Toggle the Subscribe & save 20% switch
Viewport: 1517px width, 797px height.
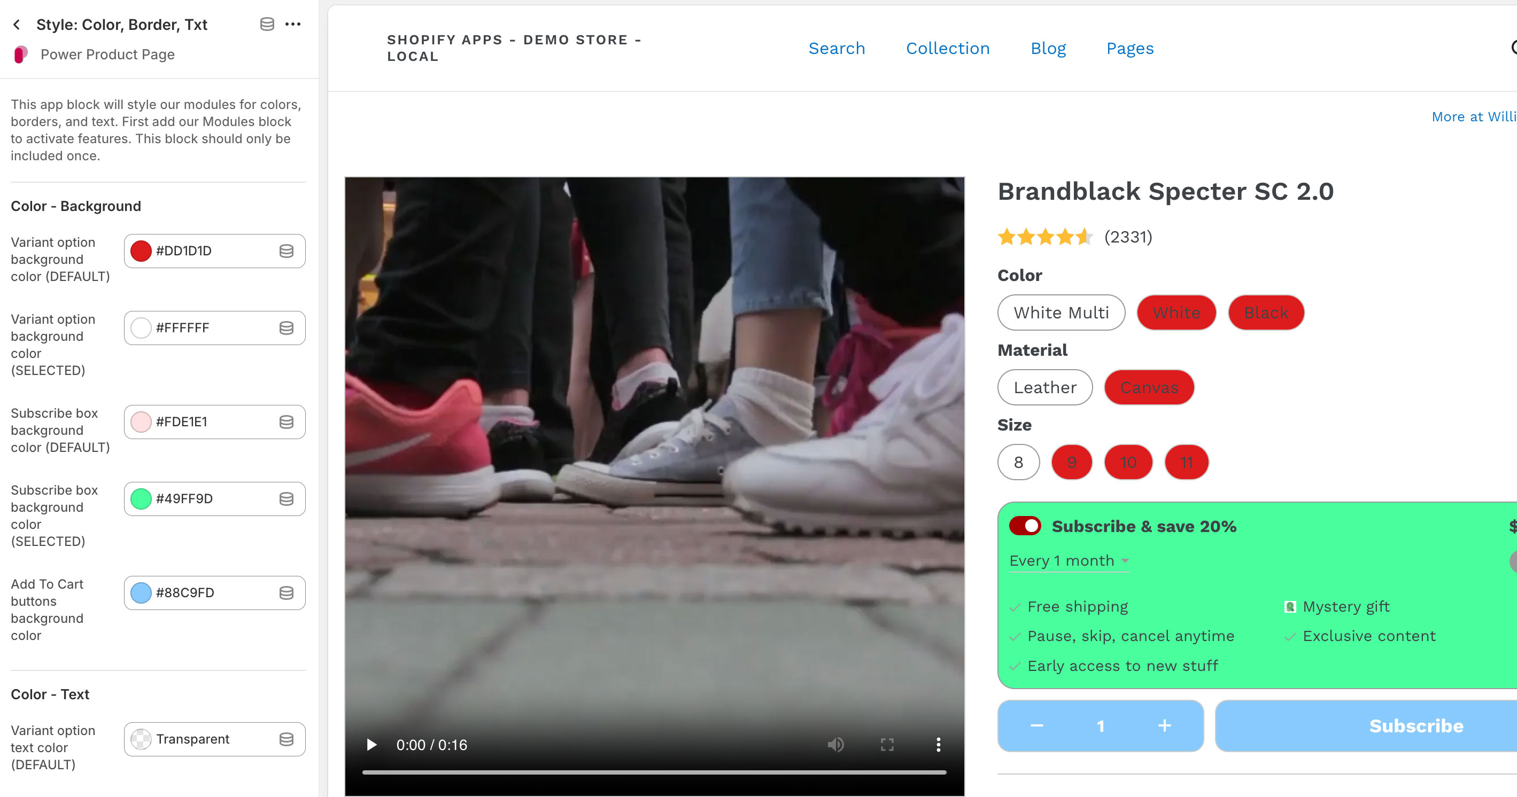click(1025, 526)
